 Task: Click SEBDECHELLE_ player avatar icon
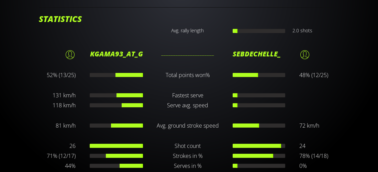305,55
